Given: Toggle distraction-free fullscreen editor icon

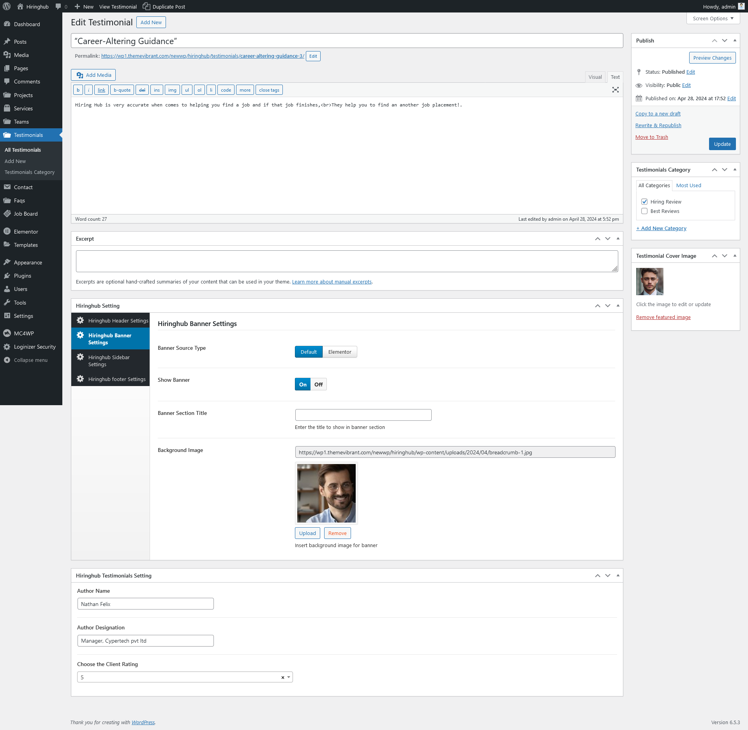Looking at the screenshot, I should (x=616, y=90).
